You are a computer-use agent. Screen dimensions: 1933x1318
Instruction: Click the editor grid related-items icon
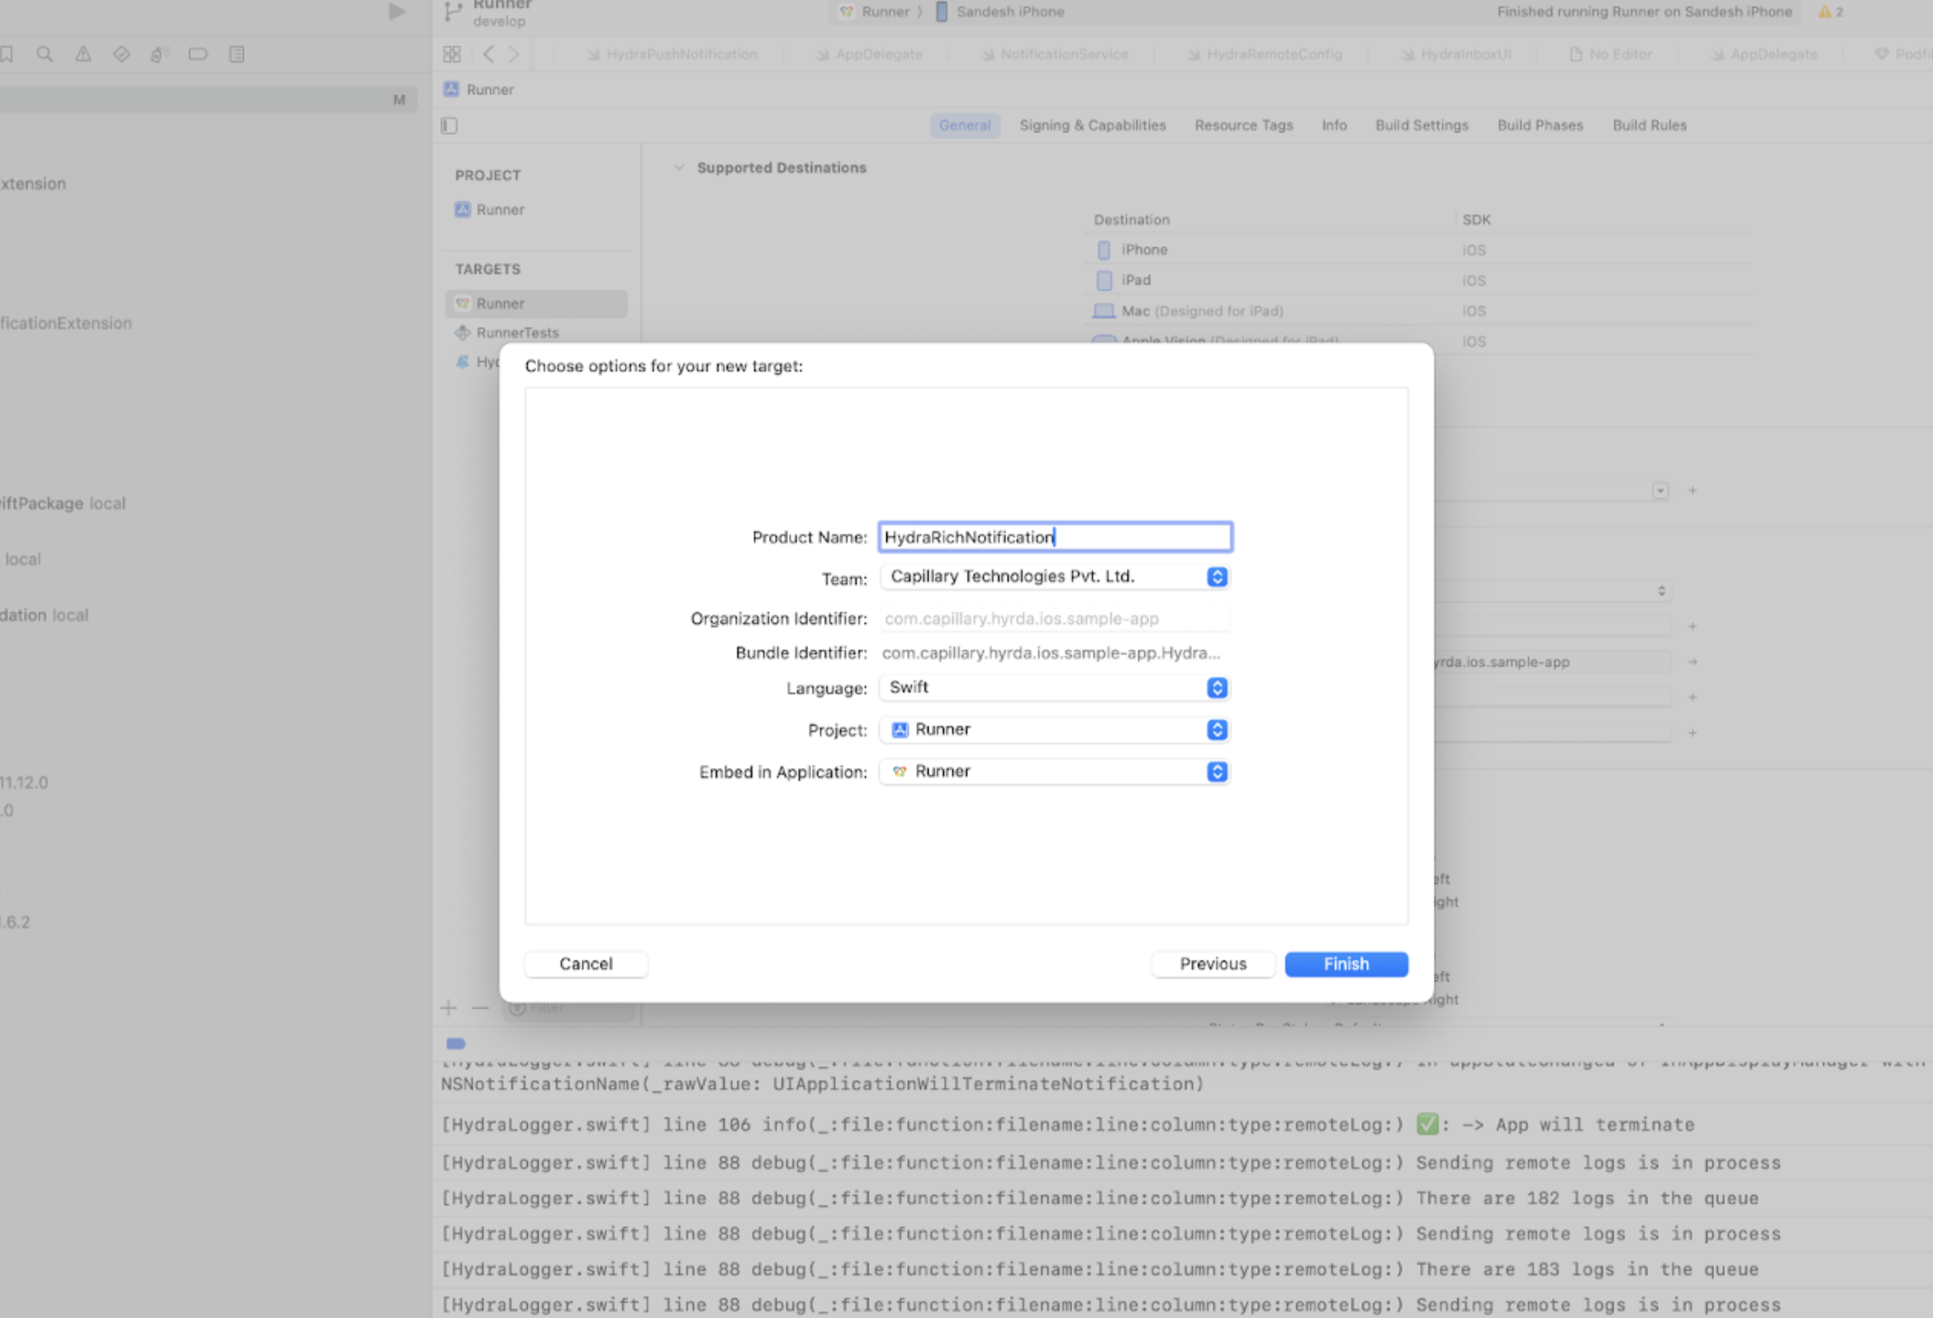452,54
